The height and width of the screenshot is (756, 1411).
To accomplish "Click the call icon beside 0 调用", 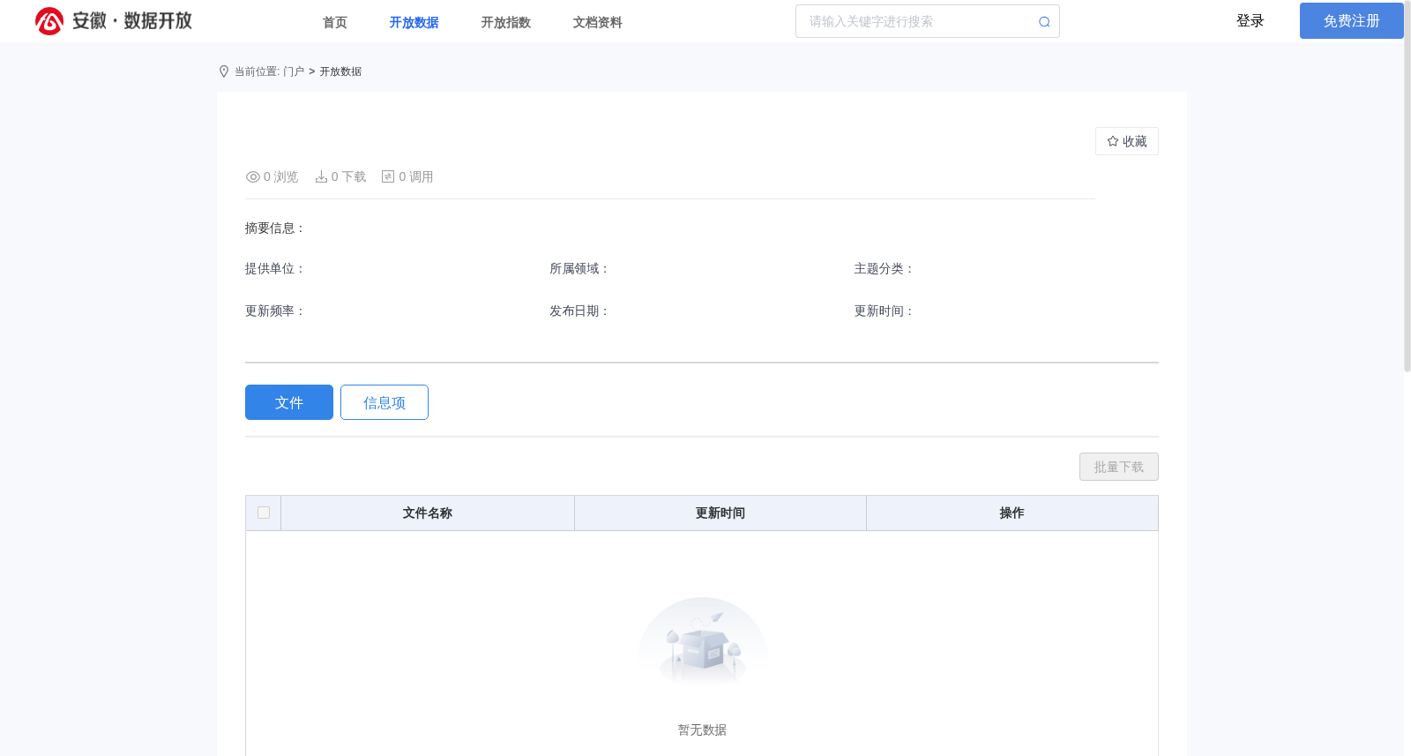I will (388, 176).
